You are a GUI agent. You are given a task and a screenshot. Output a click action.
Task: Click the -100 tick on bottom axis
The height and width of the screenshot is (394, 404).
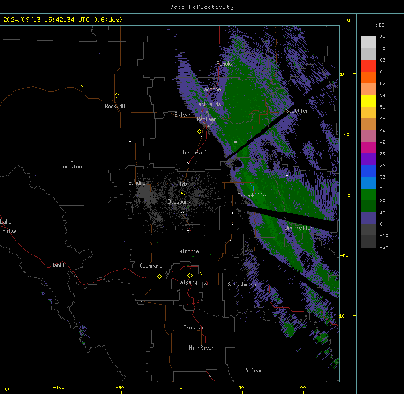point(59,387)
